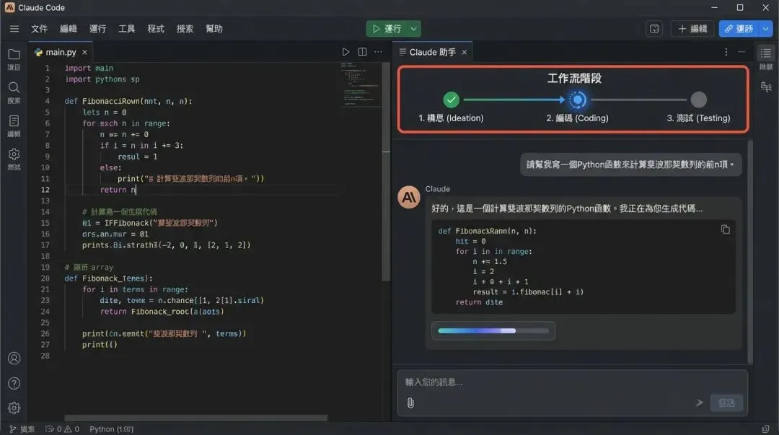779x435 pixels.
Task: Click the chat panel scrollbar
Action: [750, 251]
